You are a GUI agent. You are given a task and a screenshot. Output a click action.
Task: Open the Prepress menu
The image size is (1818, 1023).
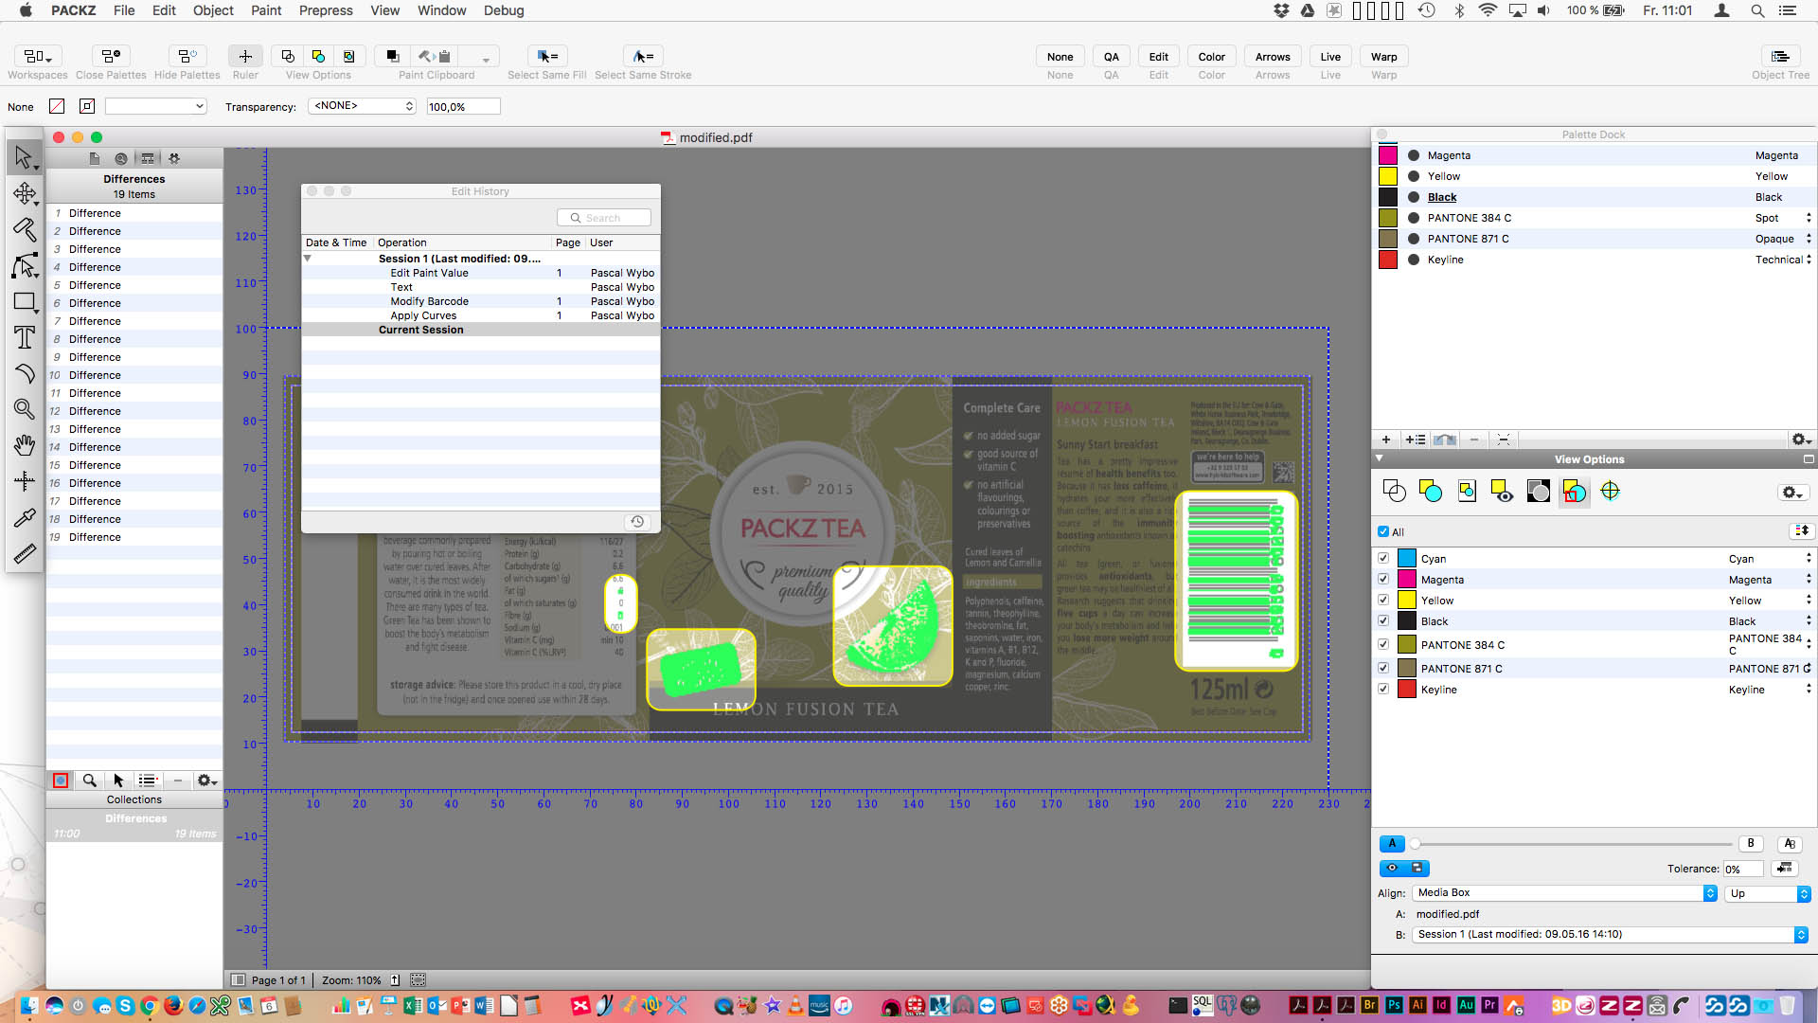(326, 10)
